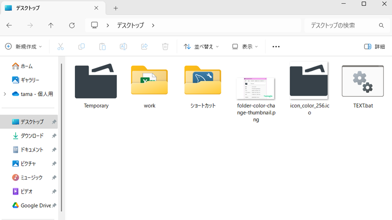The width and height of the screenshot is (392, 220).
Task: Select the folder-color-change-thumbnail.png thumbnail
Action: pyautogui.click(x=255, y=88)
